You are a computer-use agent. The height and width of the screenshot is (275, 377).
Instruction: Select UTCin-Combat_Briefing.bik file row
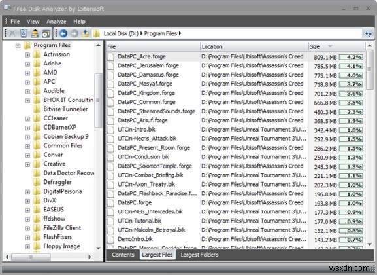point(236,175)
